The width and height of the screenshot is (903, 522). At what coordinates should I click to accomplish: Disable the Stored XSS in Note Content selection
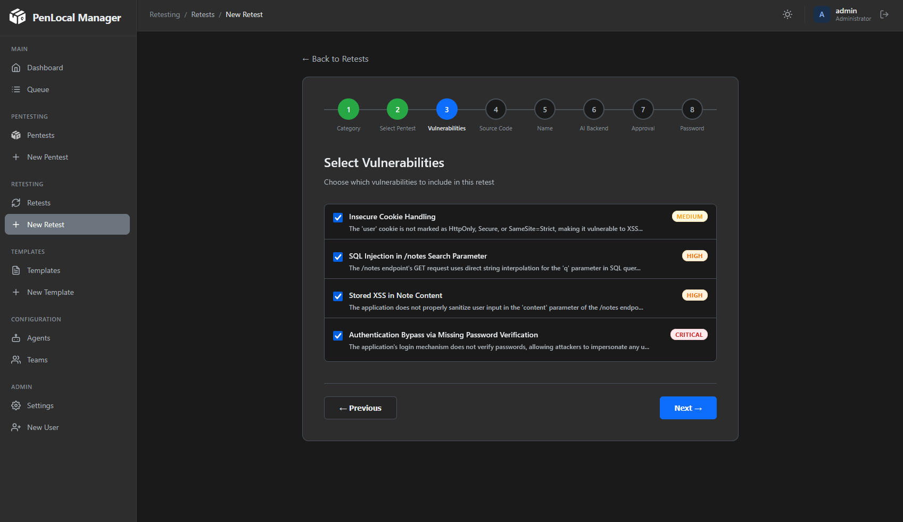337,296
